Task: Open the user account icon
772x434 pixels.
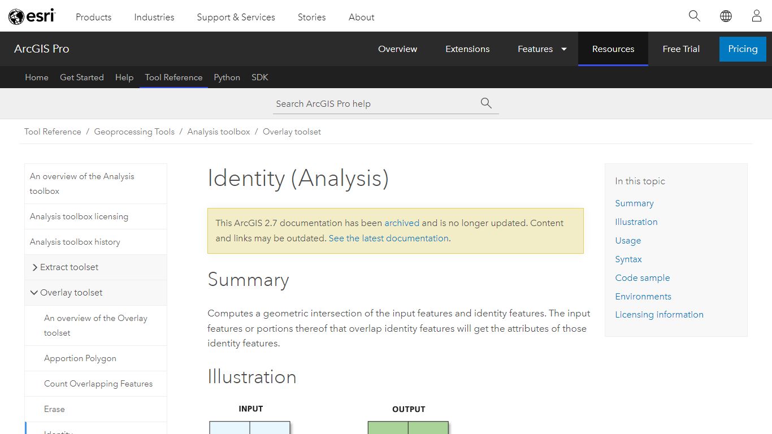Action: point(757,16)
